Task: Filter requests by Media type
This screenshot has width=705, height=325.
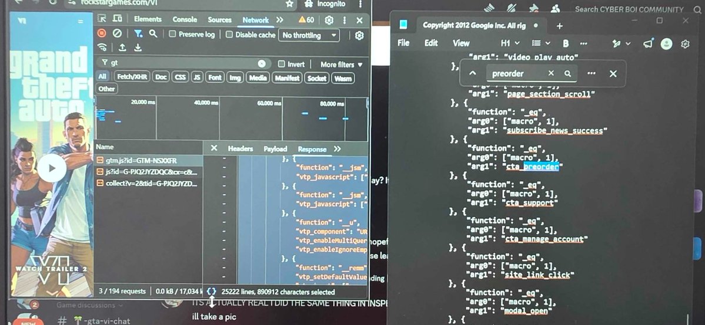Action: pyautogui.click(x=258, y=77)
